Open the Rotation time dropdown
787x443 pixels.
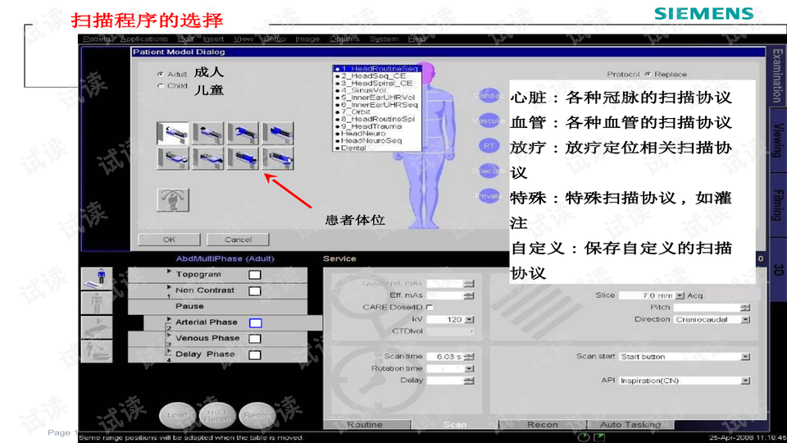[x=469, y=368]
